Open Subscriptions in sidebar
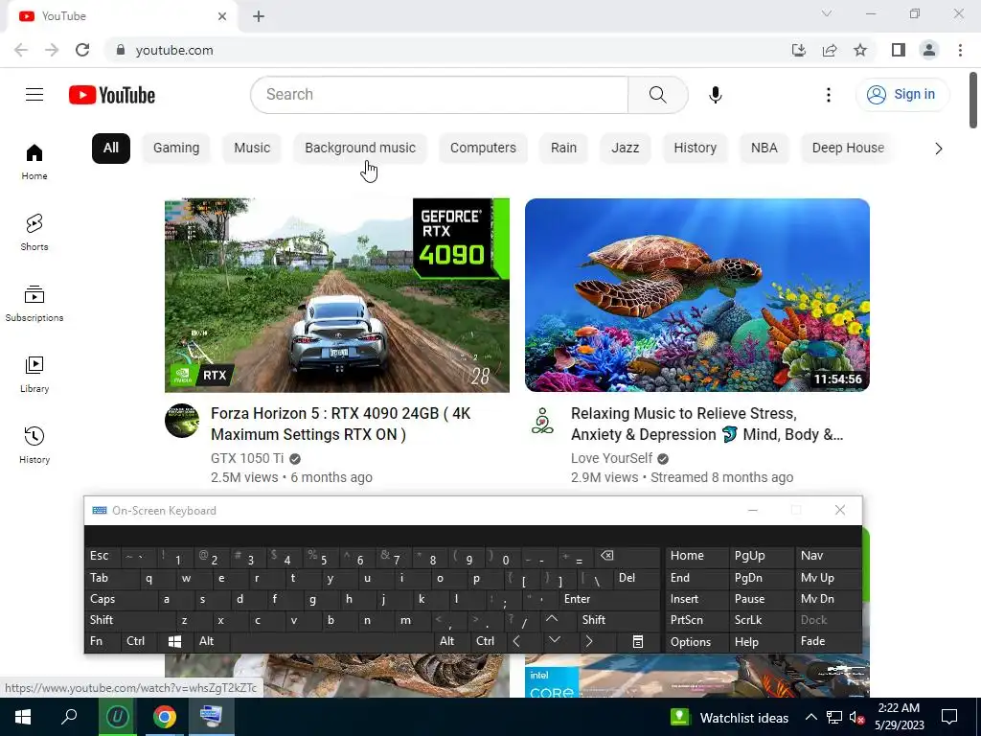This screenshot has height=736, width=981. click(x=34, y=304)
